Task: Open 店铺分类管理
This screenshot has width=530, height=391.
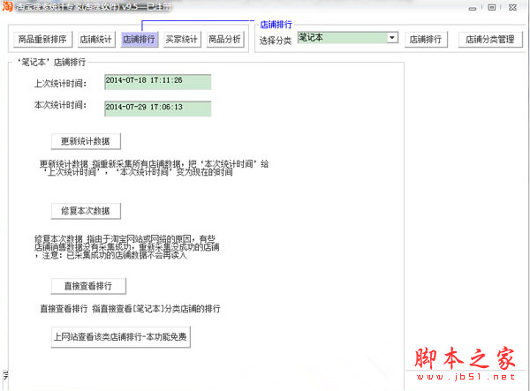Action: click(x=490, y=40)
